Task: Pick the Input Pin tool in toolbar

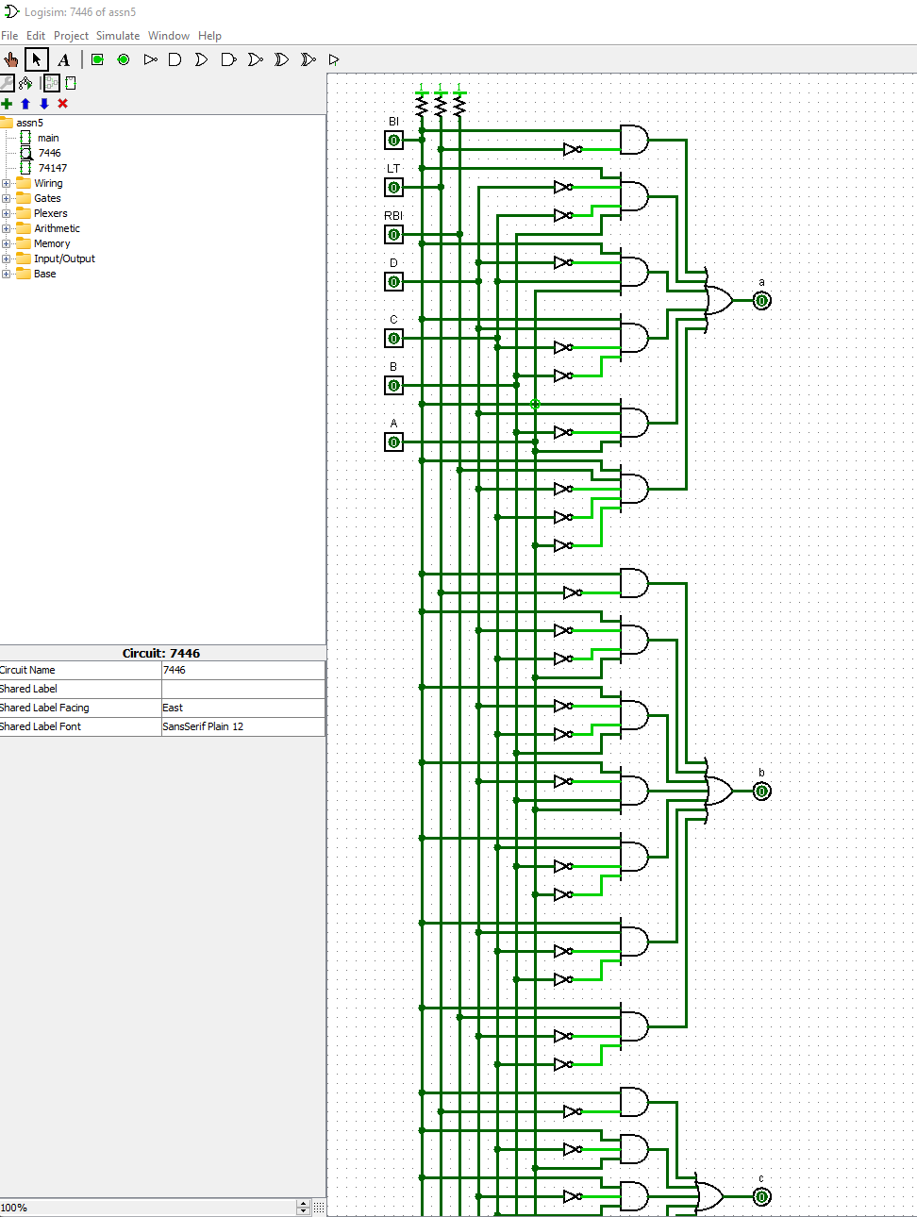Action: (97, 59)
